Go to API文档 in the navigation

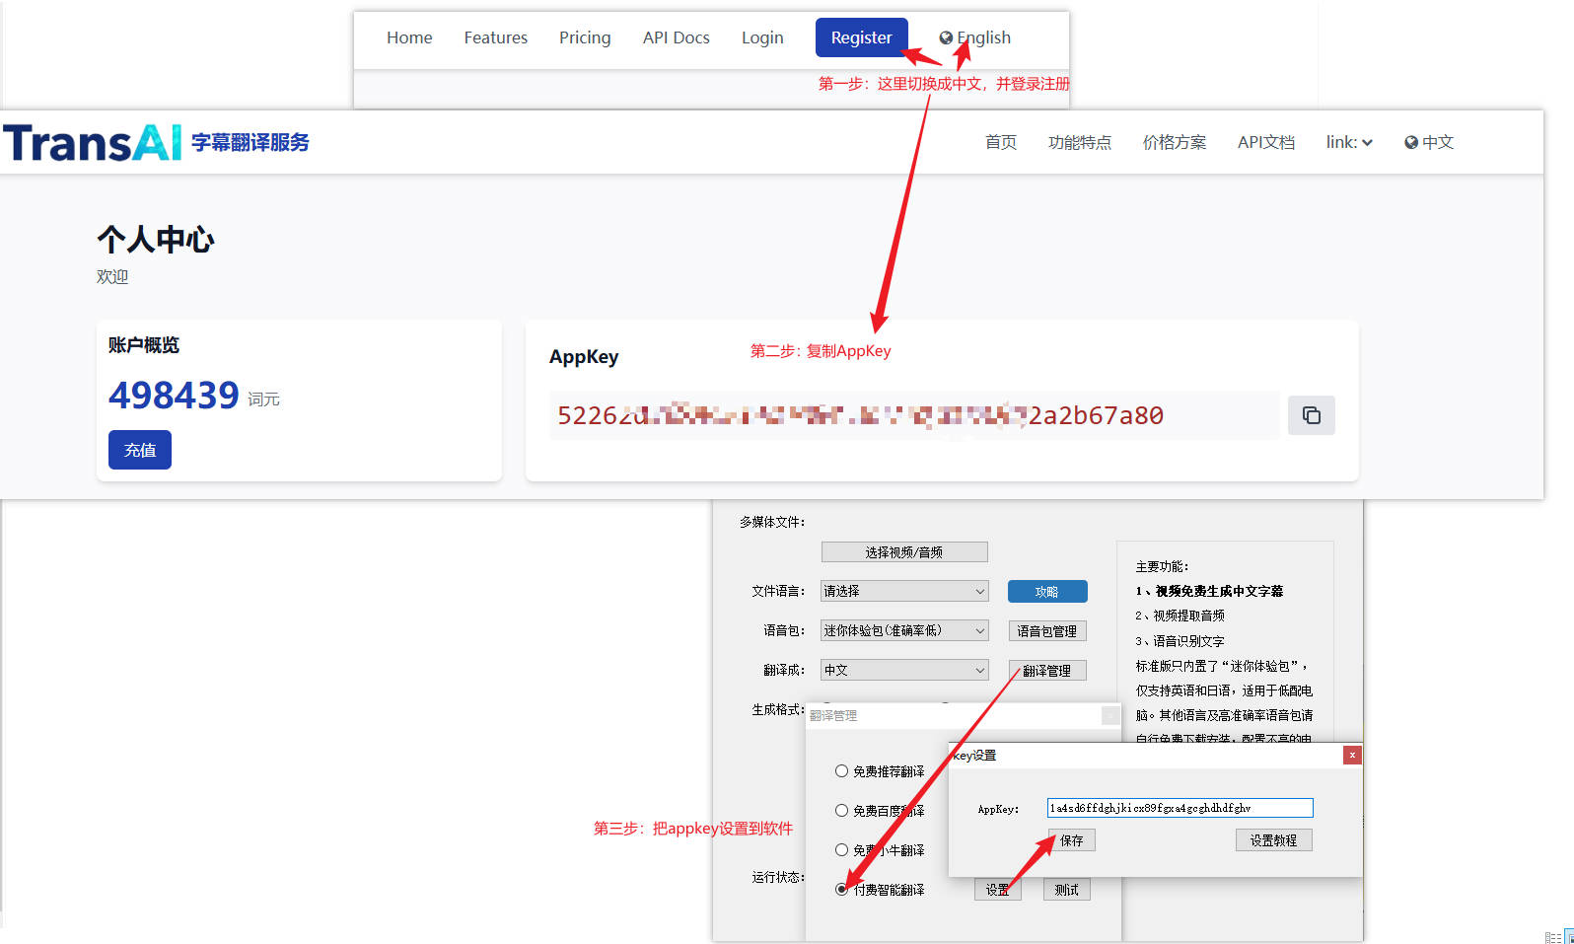coord(1265,142)
